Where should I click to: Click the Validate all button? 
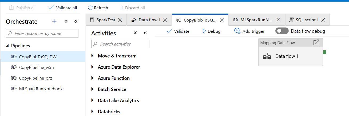click(63, 8)
